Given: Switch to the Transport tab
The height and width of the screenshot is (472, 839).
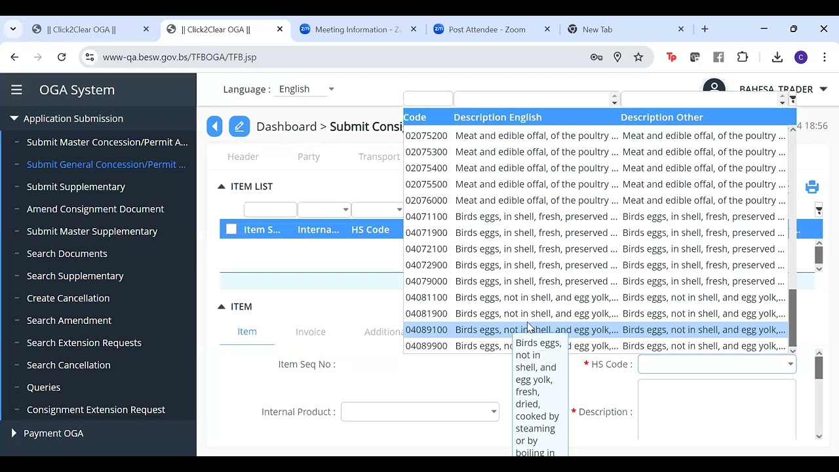Looking at the screenshot, I should [x=379, y=157].
